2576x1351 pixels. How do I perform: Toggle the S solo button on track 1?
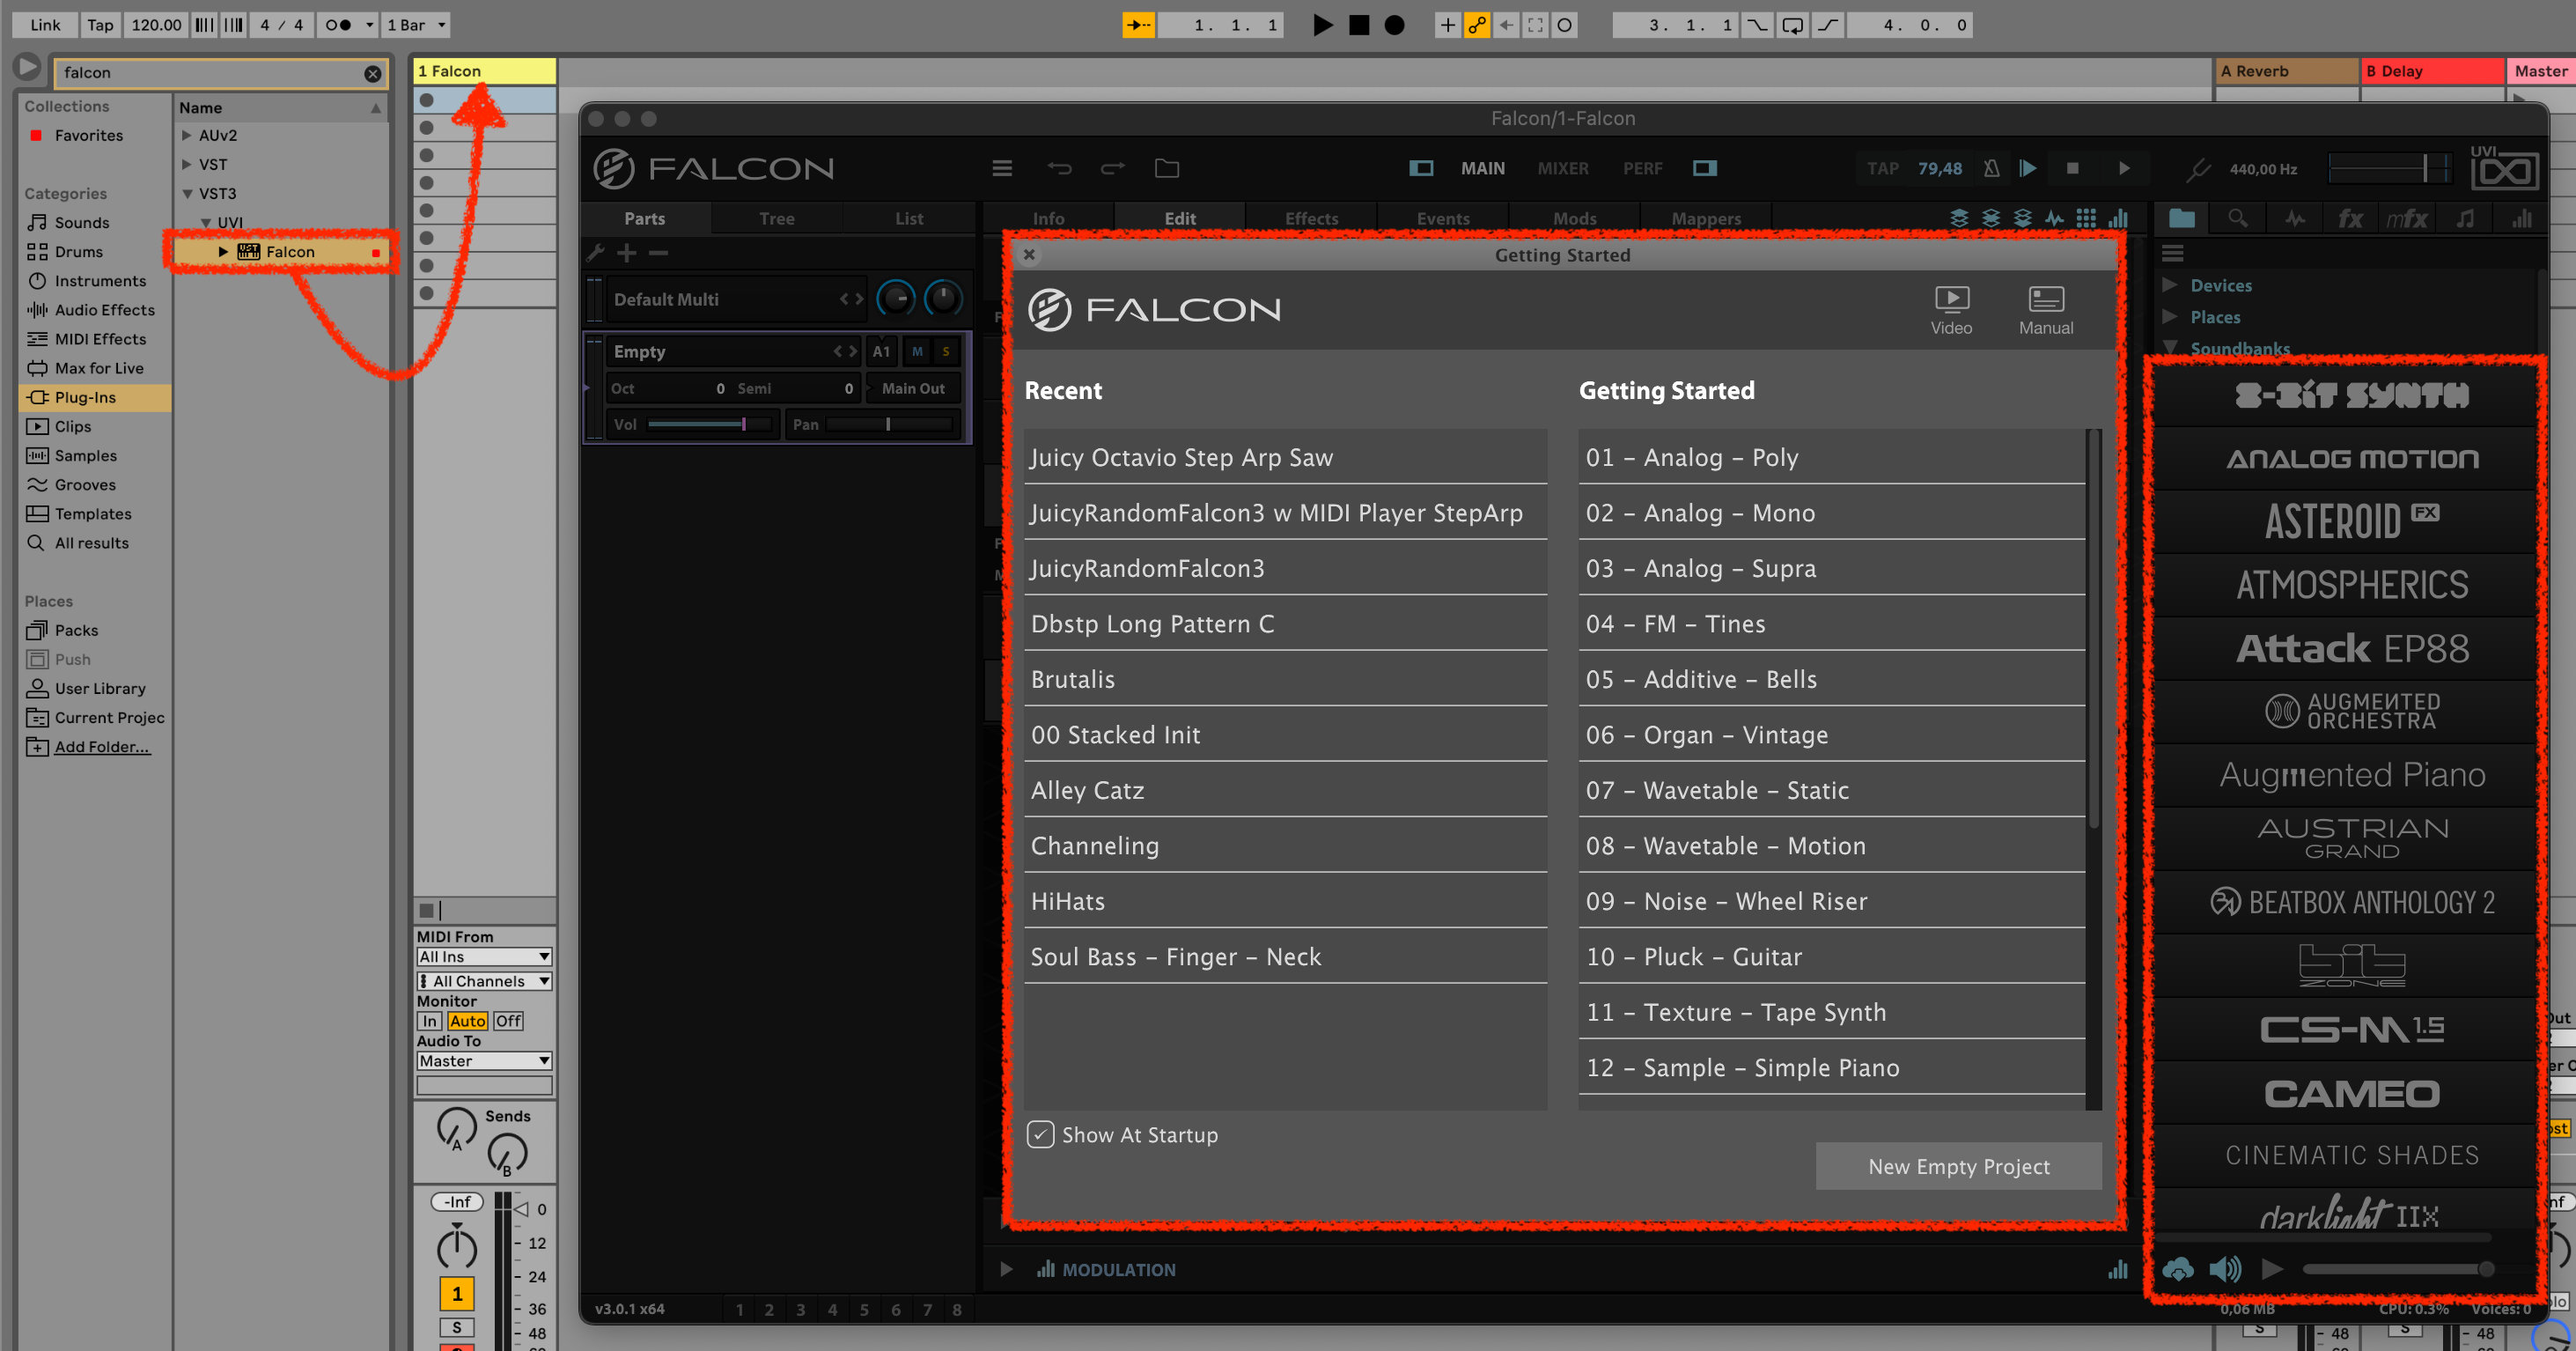click(456, 1328)
